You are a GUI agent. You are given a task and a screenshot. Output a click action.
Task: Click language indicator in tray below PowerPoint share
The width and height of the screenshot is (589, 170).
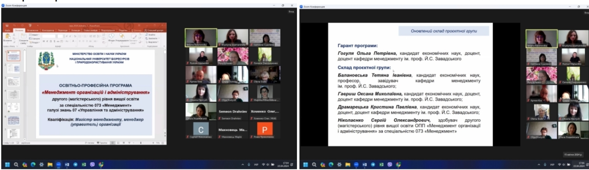pyautogui.click(x=256, y=164)
